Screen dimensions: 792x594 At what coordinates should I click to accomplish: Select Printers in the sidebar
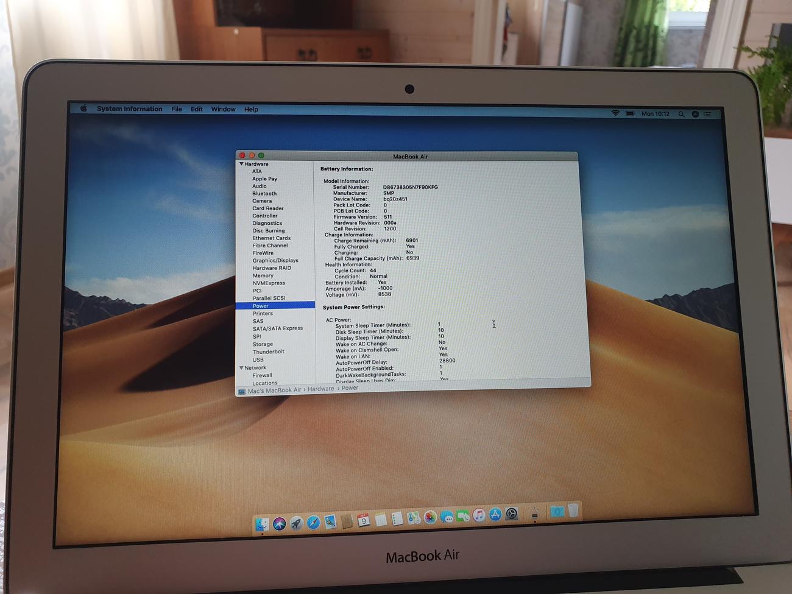pyautogui.click(x=263, y=313)
